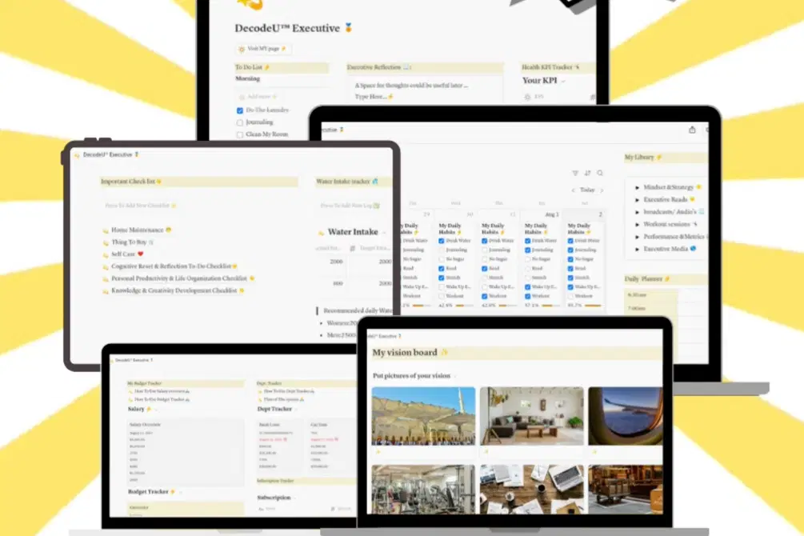Check the Journaling to-do checkbox
Screen dimensions: 804x536
coord(240,122)
